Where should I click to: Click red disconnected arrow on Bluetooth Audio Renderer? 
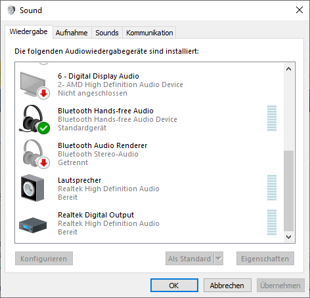(x=44, y=162)
